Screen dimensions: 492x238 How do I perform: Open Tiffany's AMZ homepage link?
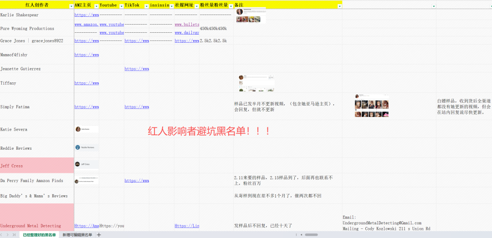coord(87,83)
